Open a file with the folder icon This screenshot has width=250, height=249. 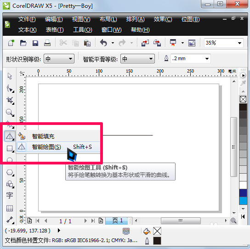pos(23,43)
